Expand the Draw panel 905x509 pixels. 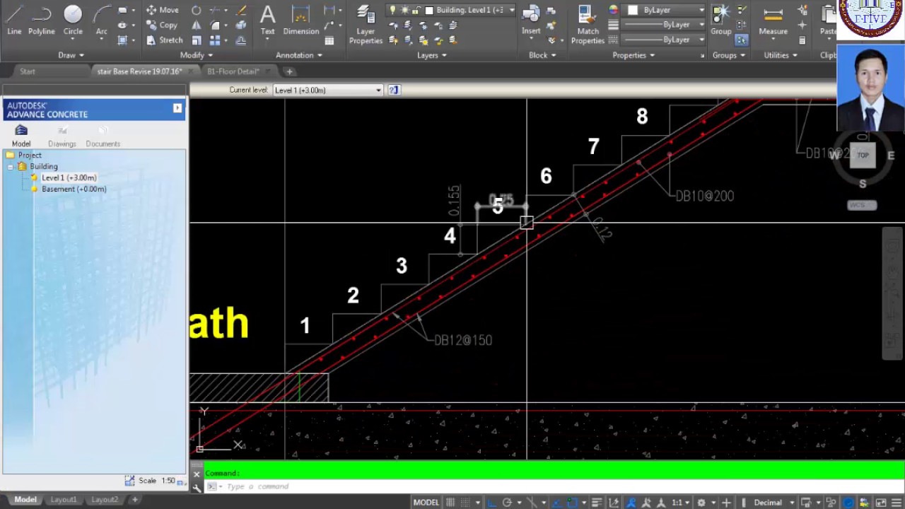pyautogui.click(x=71, y=55)
